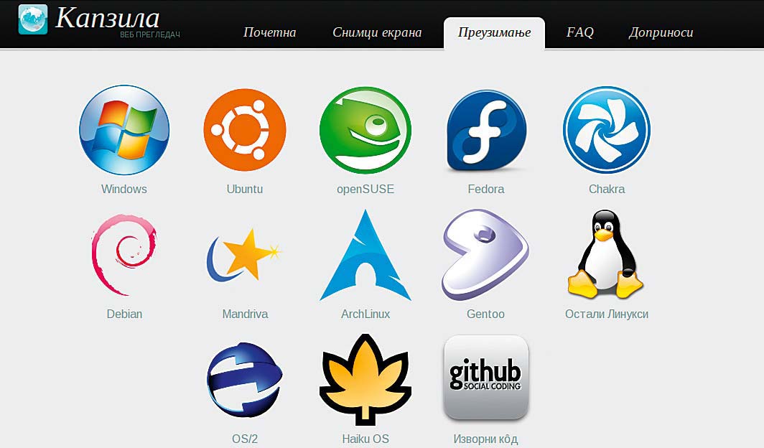Choose the green openSUSE chameleon icon
The height and width of the screenshot is (448, 764).
click(365, 130)
